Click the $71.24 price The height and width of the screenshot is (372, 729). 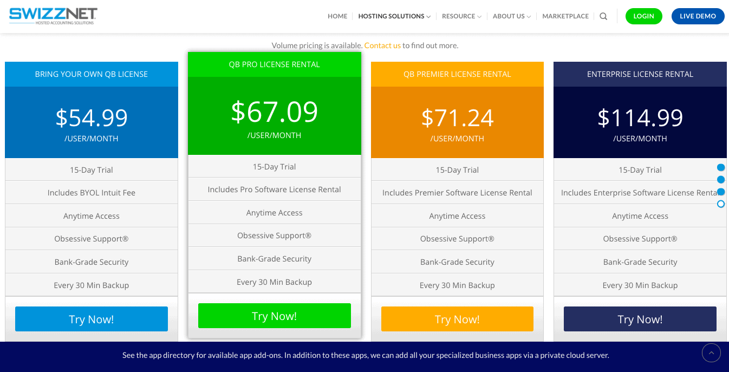point(457,118)
